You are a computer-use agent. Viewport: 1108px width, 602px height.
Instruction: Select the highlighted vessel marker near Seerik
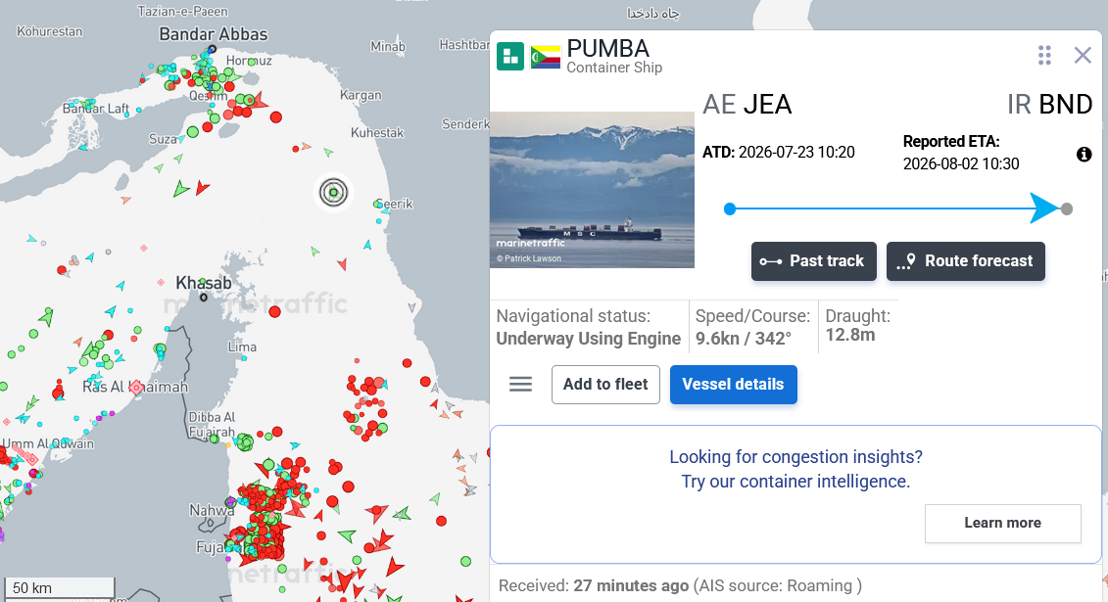pos(333,192)
